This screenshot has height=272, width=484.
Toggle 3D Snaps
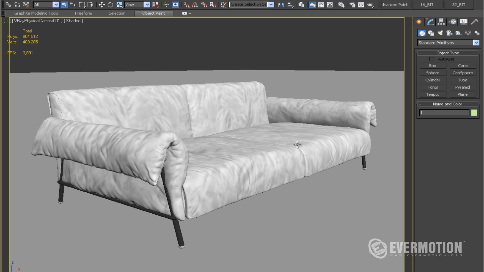(x=187, y=5)
